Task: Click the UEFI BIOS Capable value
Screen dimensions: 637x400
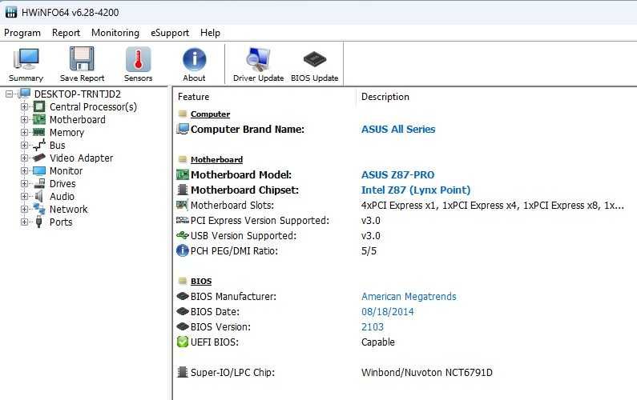Action: [378, 342]
